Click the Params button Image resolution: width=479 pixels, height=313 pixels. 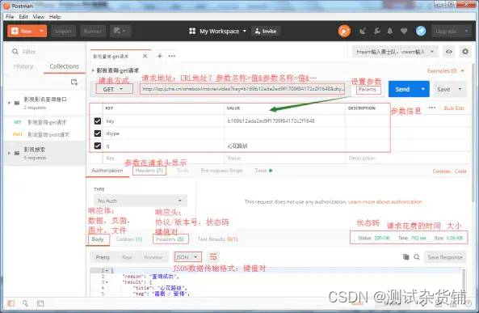coord(368,89)
